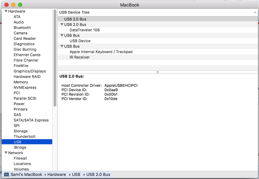Viewport: 259px width, 179px height.
Task: Select Volumes under Network
Action: coord(21,169)
